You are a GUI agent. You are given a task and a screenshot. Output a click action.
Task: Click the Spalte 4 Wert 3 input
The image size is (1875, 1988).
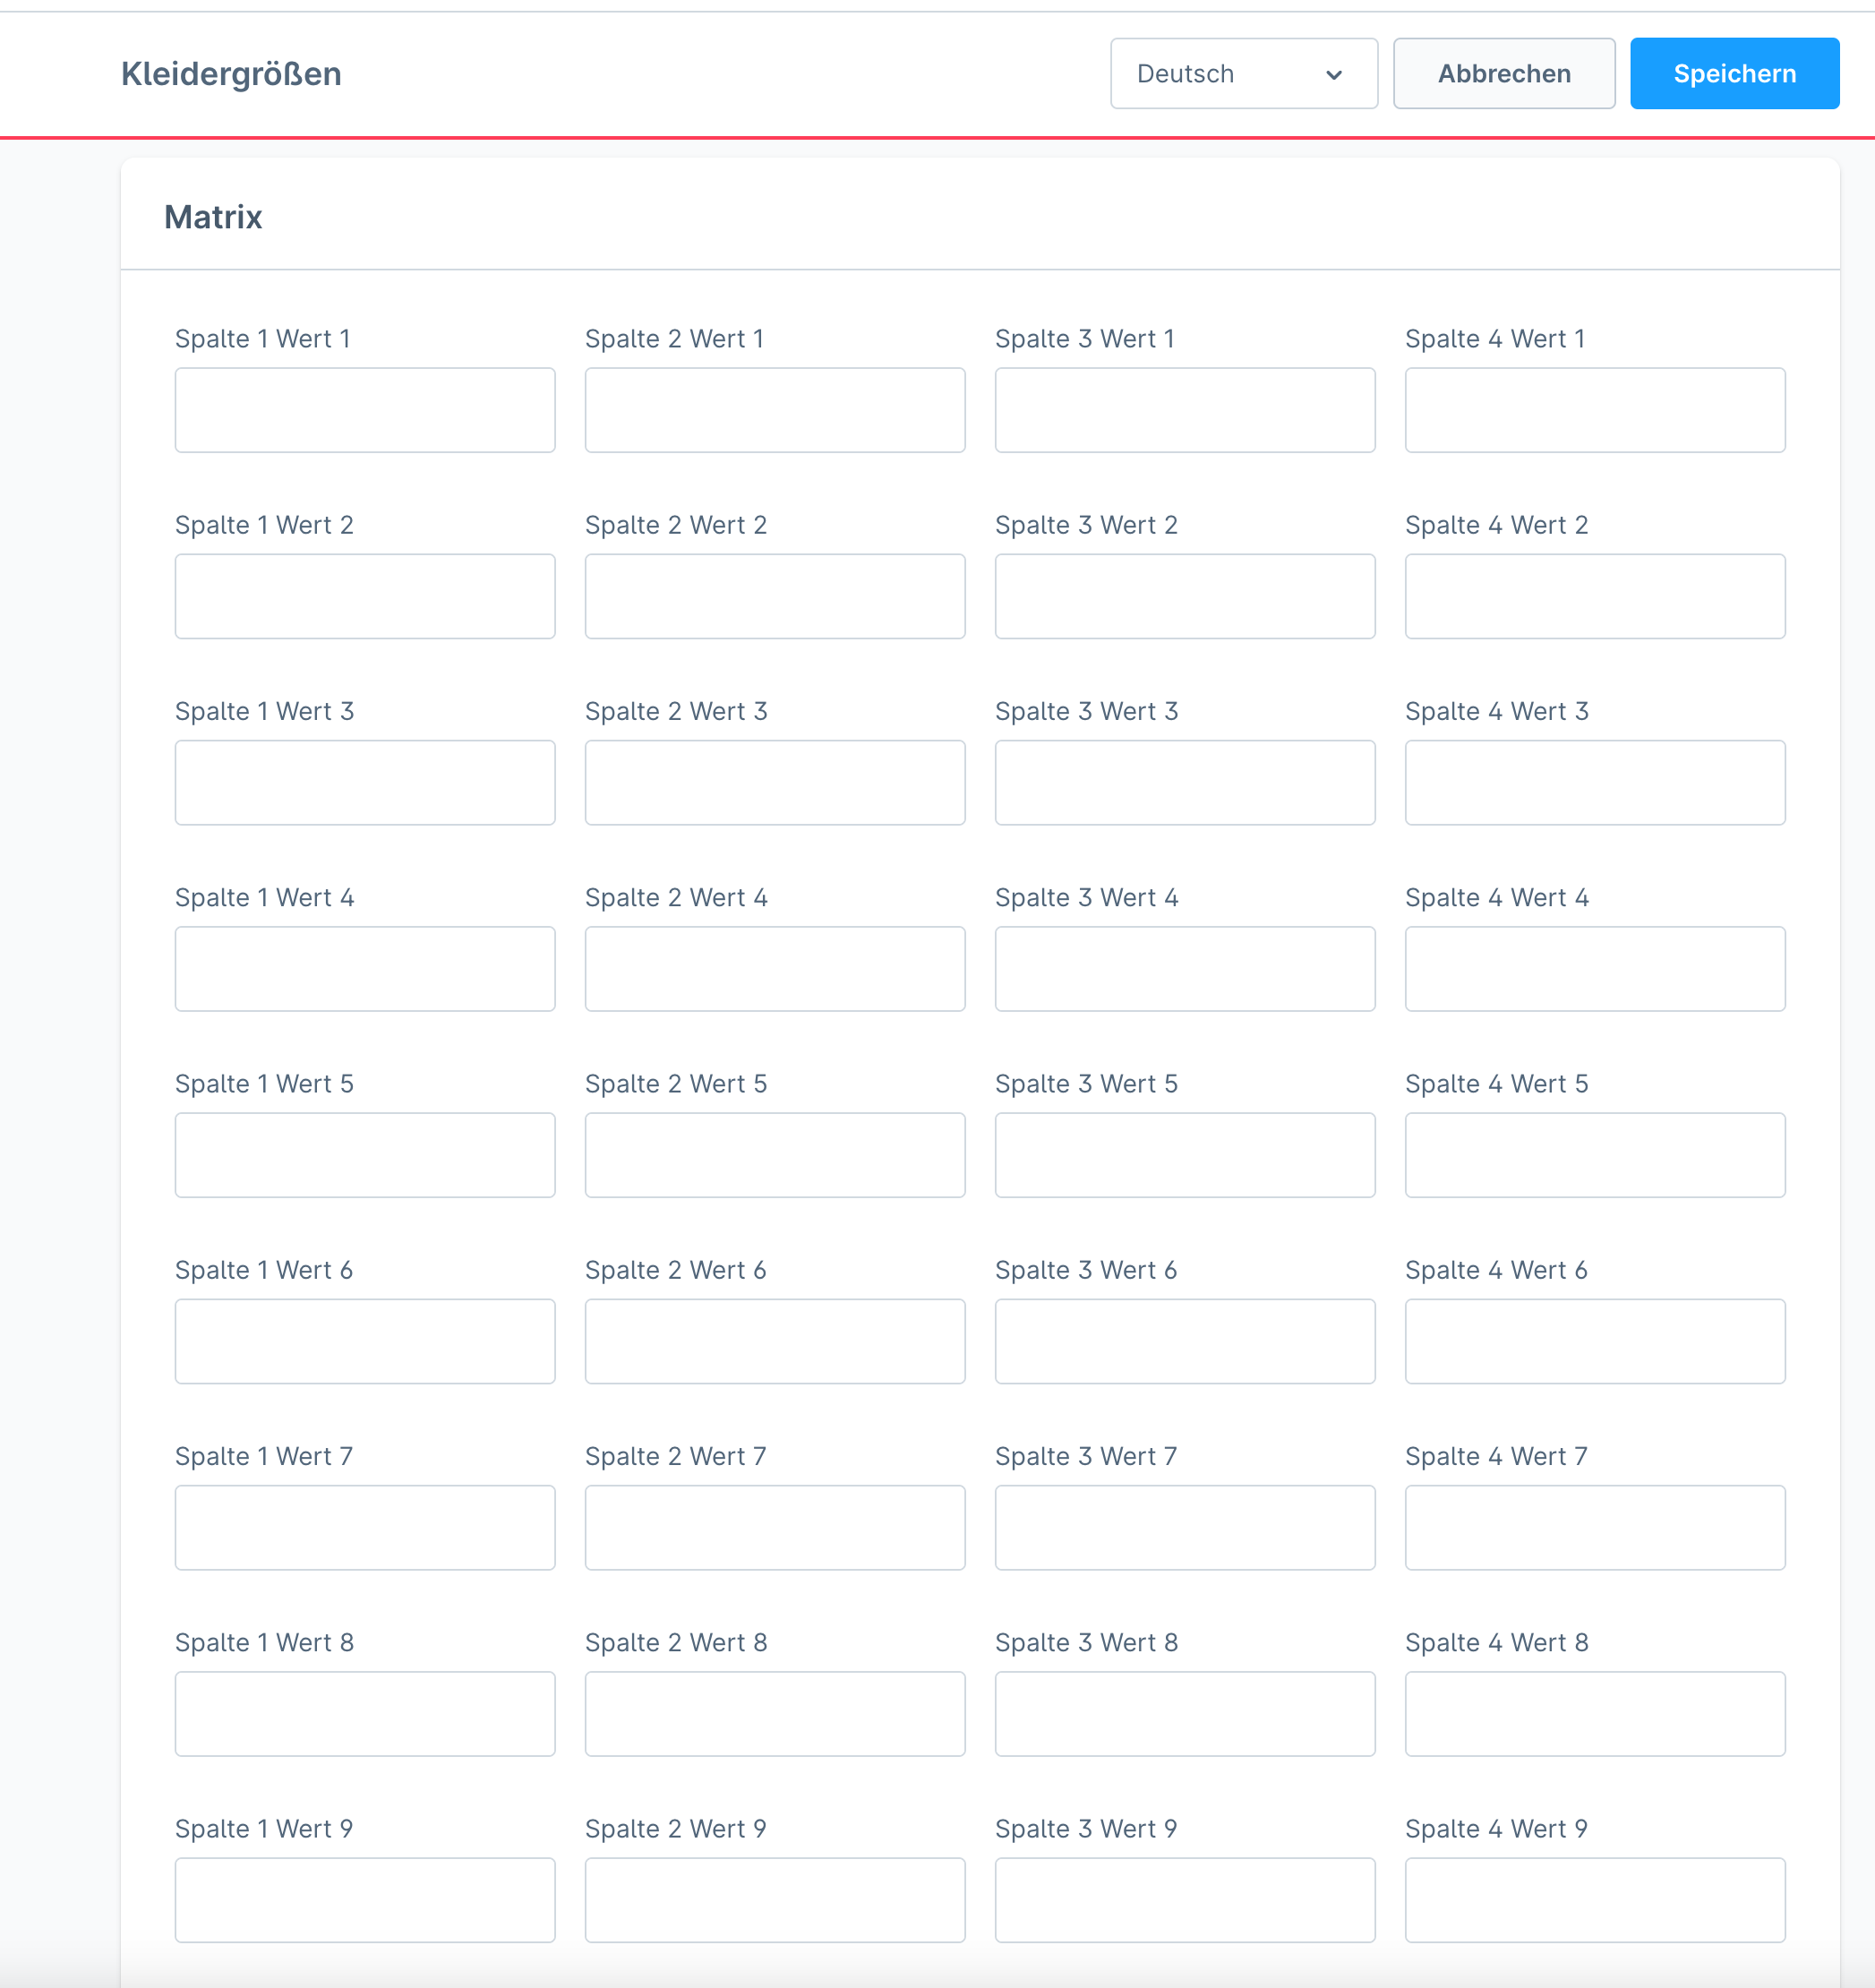tap(1594, 782)
